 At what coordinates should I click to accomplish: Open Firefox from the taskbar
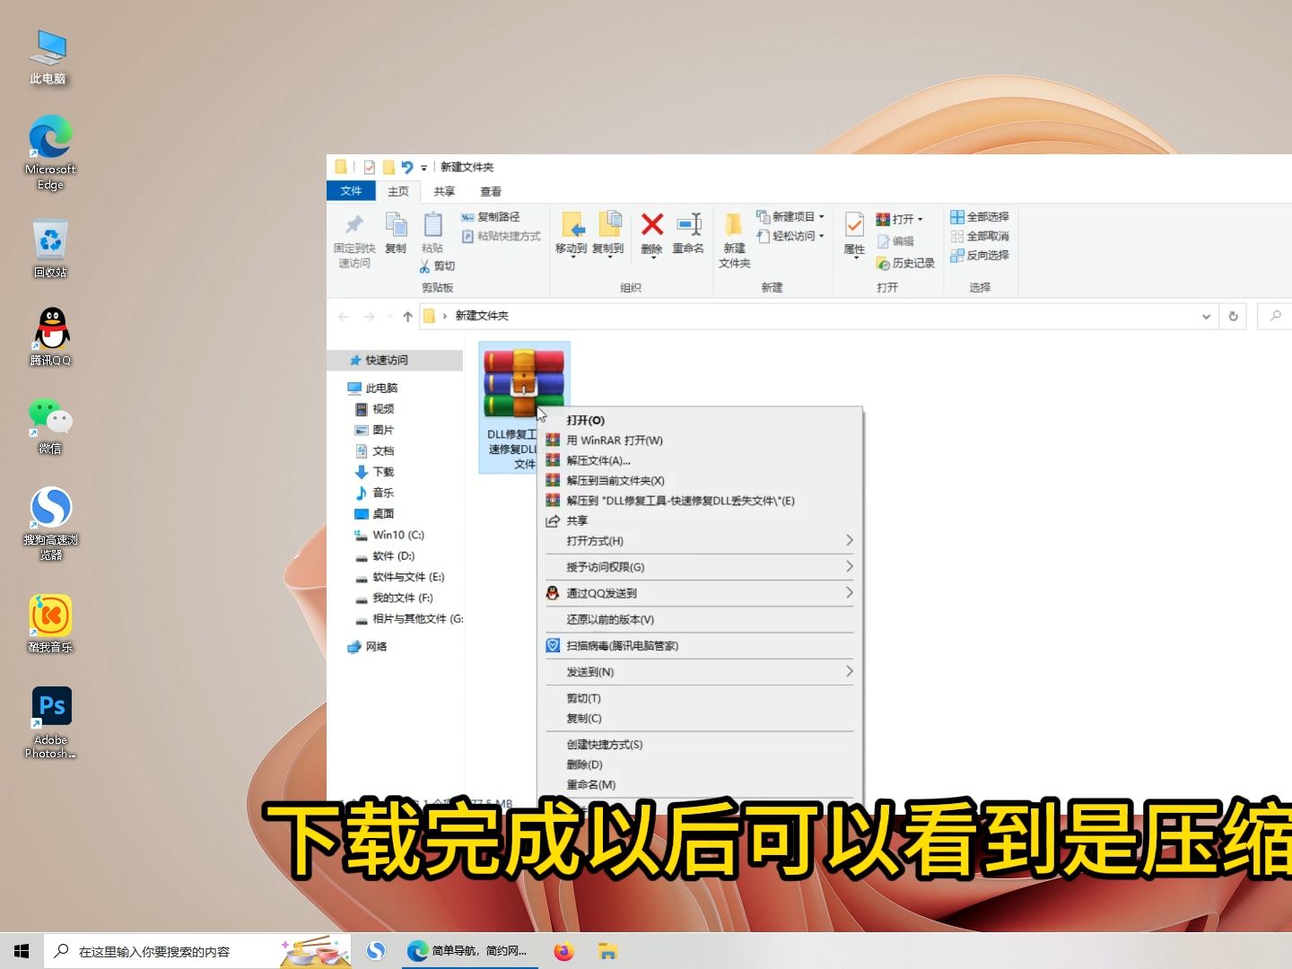click(563, 951)
